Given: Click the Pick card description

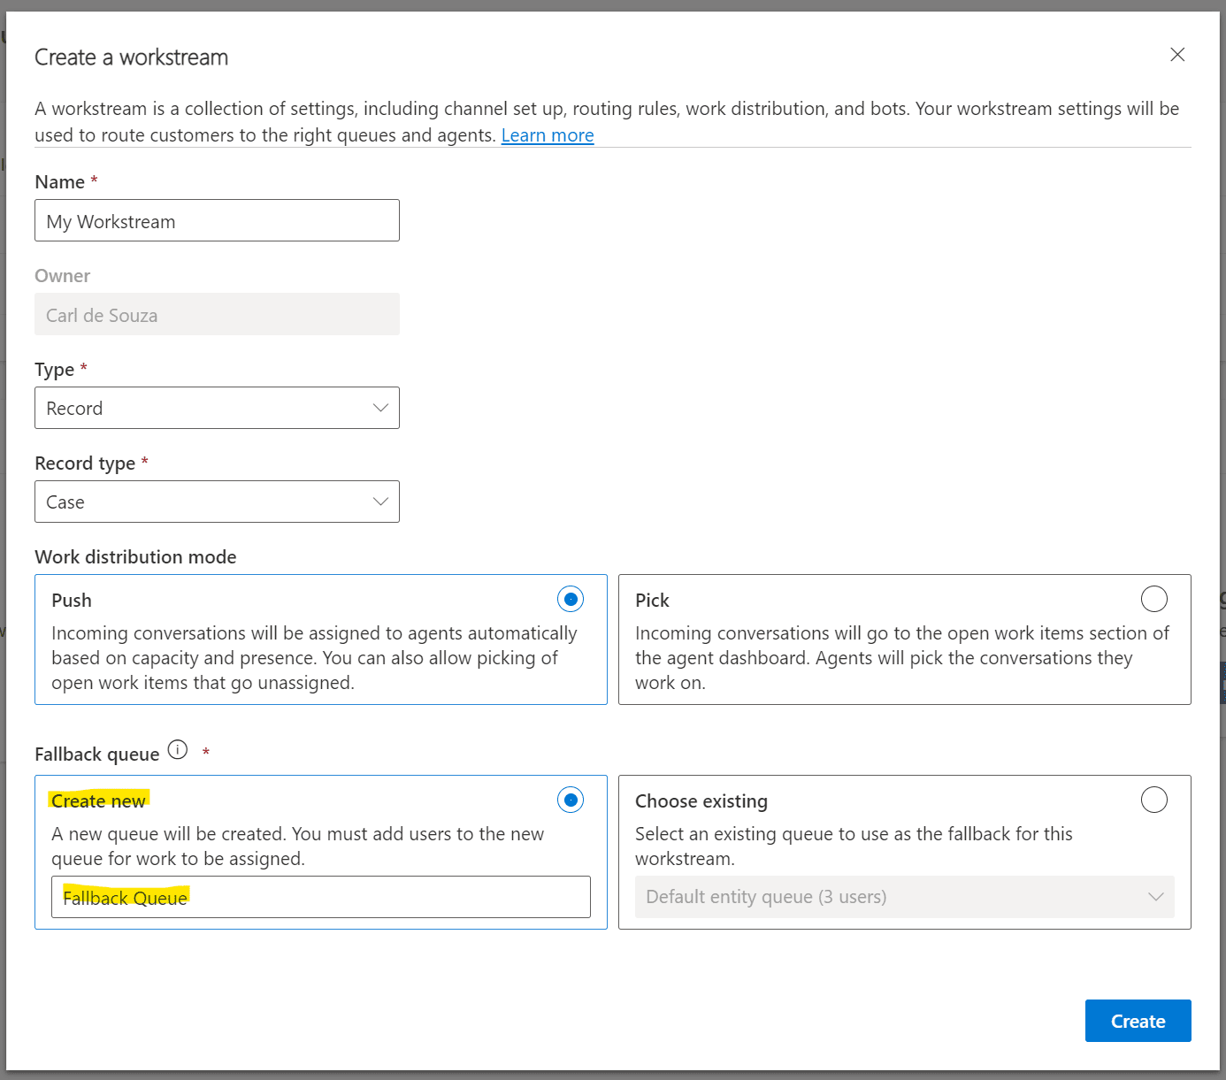Looking at the screenshot, I should [x=902, y=658].
